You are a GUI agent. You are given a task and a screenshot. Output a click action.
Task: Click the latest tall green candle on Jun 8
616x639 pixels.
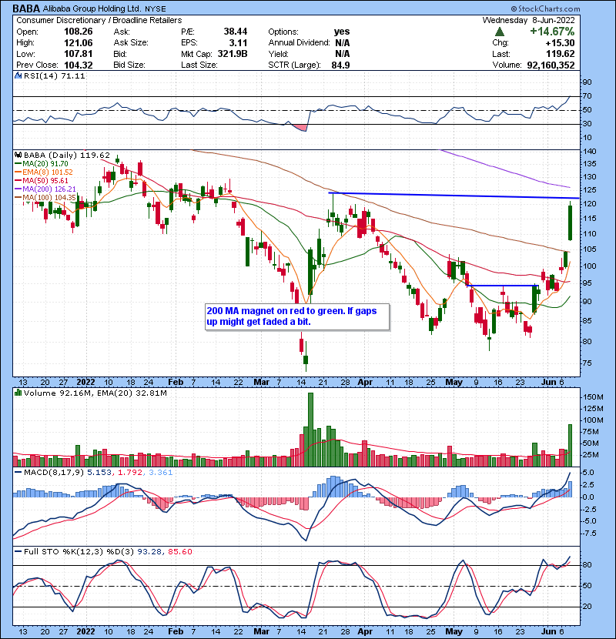[570, 222]
